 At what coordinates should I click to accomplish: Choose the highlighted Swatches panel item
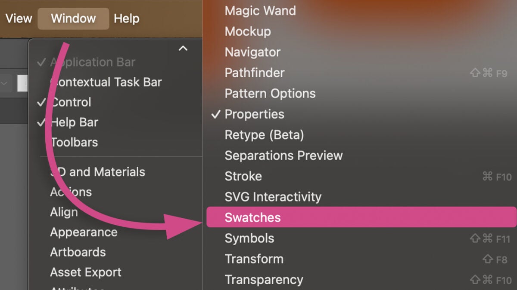coord(252,217)
